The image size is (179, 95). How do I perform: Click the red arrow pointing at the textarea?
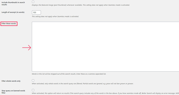click(x=27, y=47)
